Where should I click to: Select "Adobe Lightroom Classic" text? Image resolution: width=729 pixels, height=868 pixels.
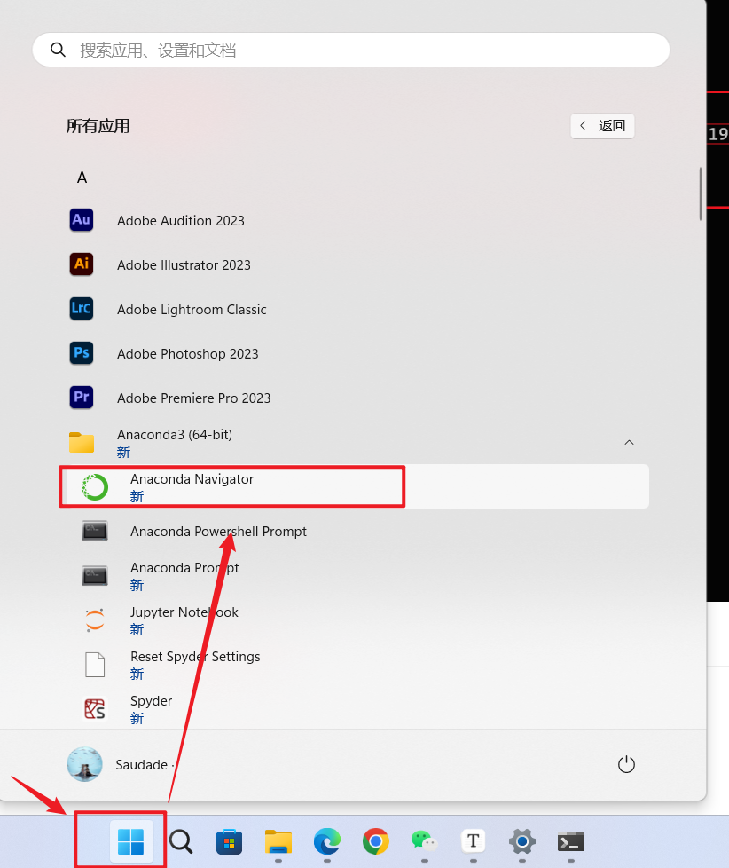(192, 309)
